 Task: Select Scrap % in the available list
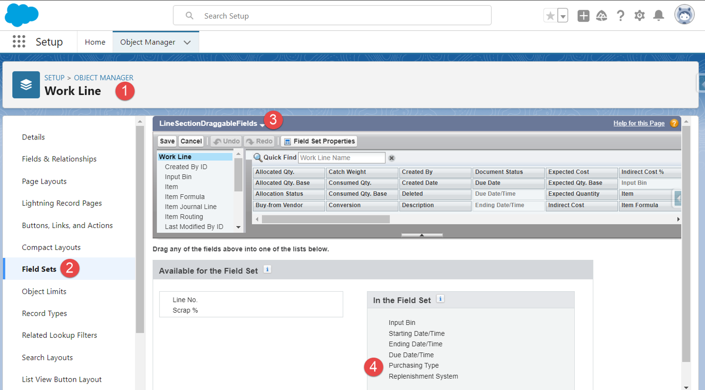185,311
